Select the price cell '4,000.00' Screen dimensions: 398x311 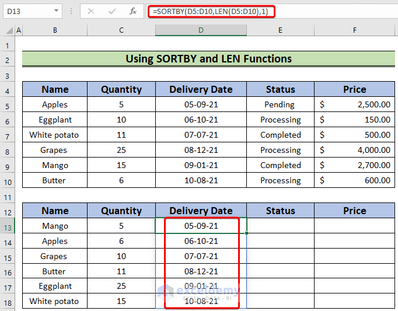(355, 150)
